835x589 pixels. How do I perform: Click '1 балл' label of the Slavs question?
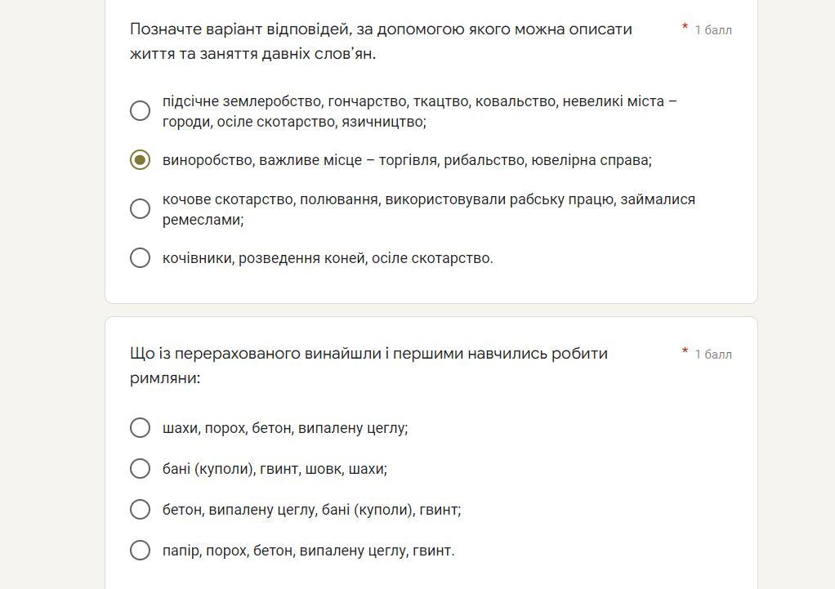point(712,30)
